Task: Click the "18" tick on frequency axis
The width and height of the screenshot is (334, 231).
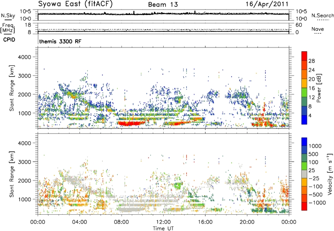Action: click(x=28, y=25)
